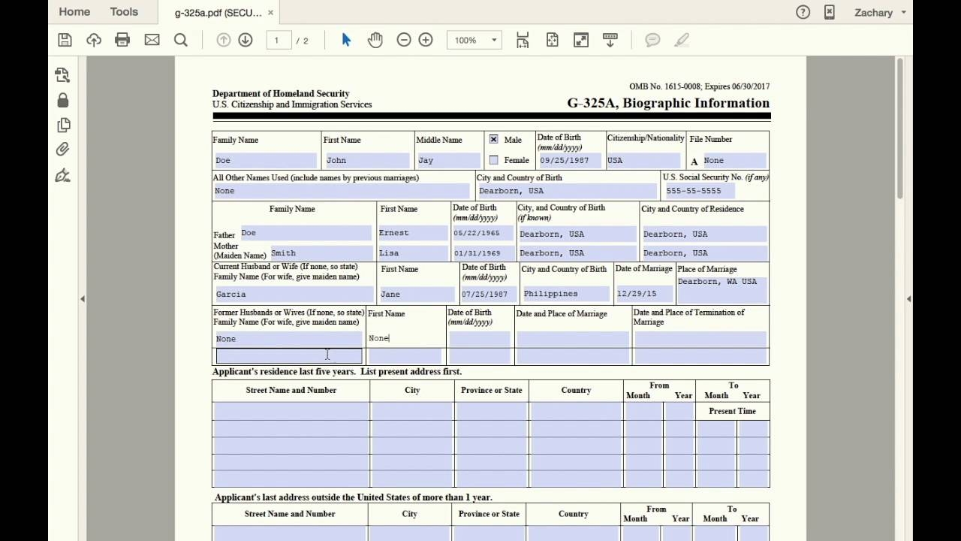Select the g-325a.pdf document tab

click(x=218, y=13)
